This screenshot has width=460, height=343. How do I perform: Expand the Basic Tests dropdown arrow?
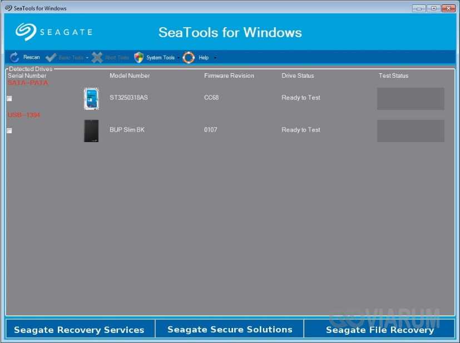[87, 58]
